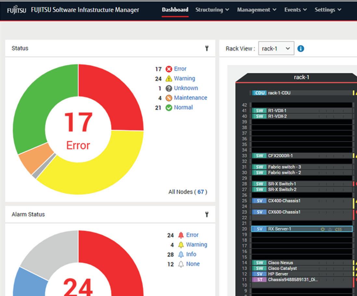Click the alarm Warning link
The image size is (357, 296).
coord(197,245)
